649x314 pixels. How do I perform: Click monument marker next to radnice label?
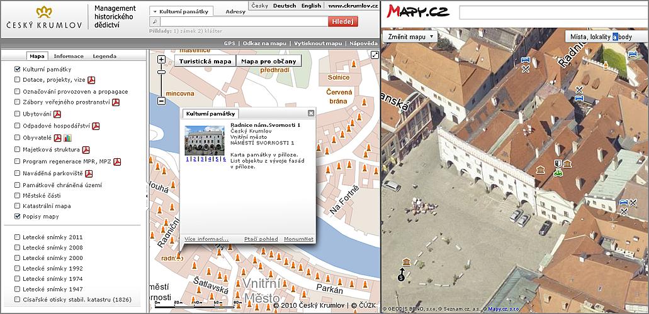179,256
